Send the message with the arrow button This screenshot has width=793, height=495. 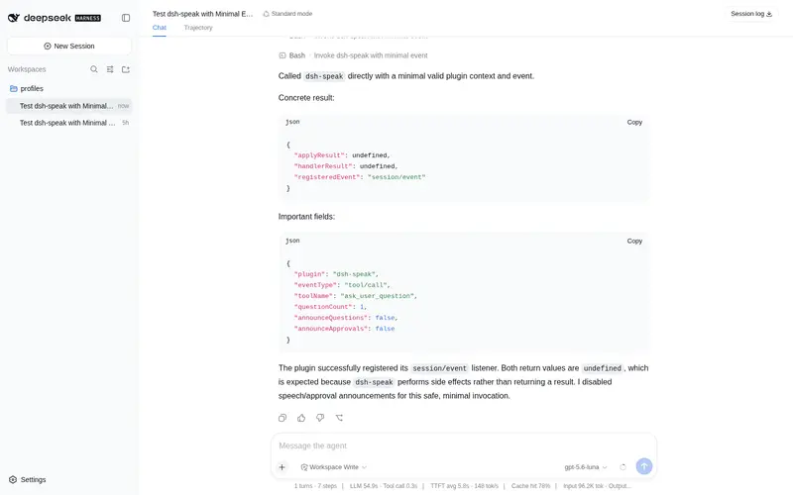click(643, 466)
